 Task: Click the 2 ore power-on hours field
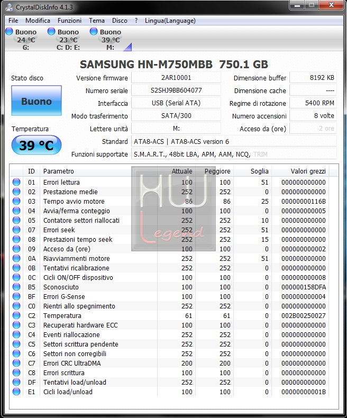pyautogui.click(x=313, y=129)
